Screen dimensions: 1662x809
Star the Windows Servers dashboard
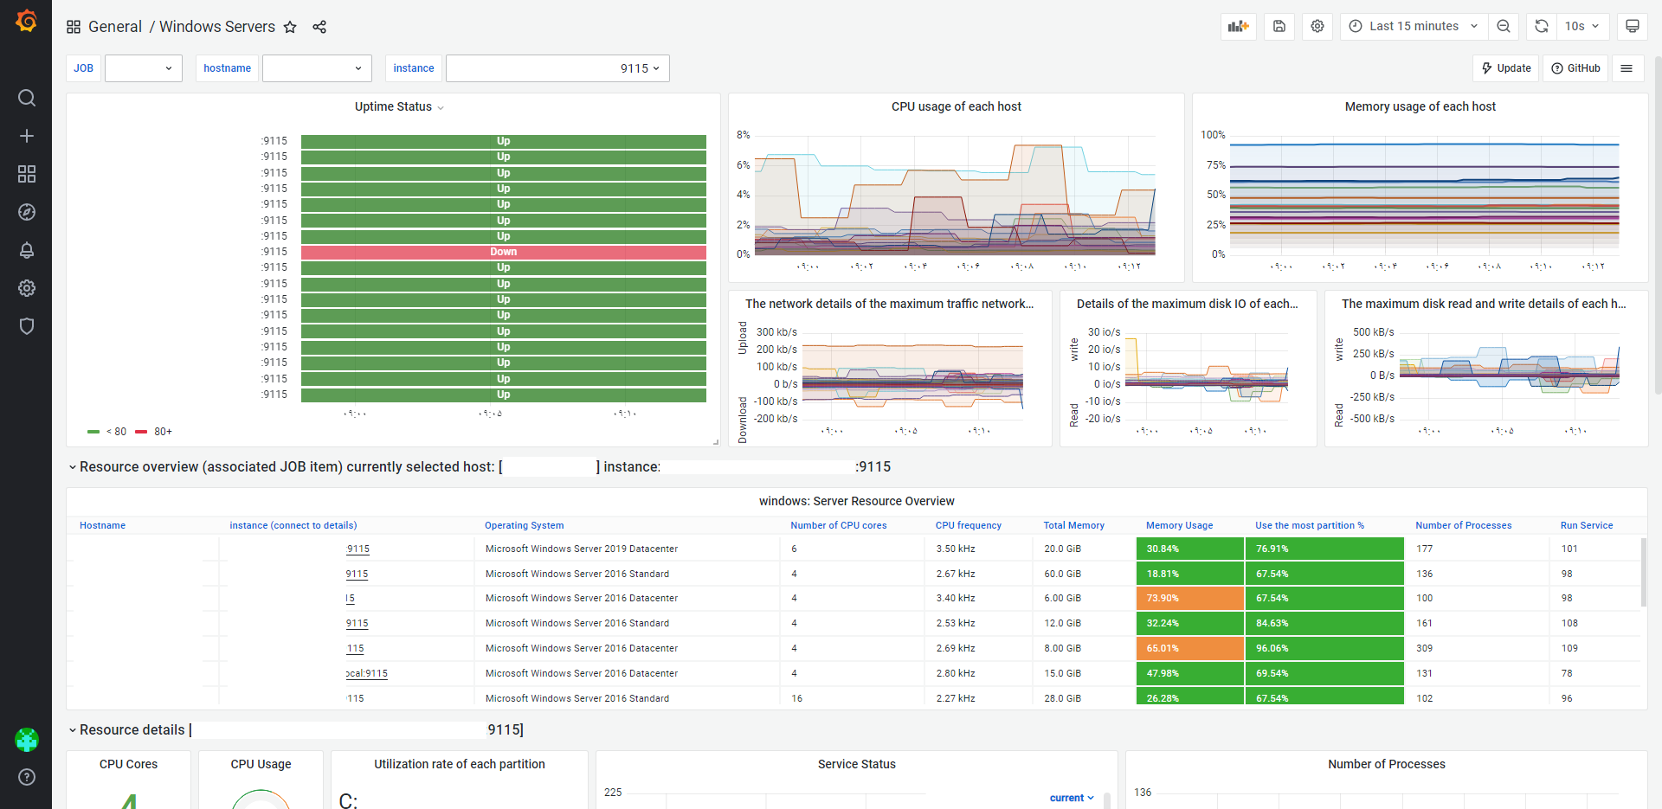[290, 27]
